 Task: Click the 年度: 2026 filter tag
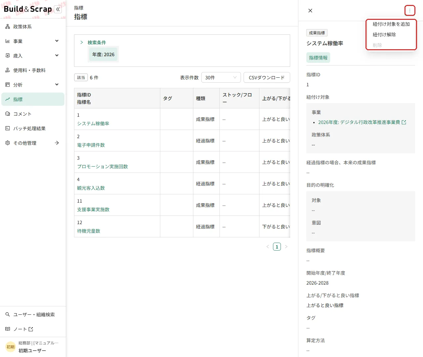tap(103, 55)
